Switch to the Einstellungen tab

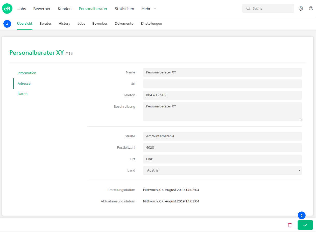[151, 23]
